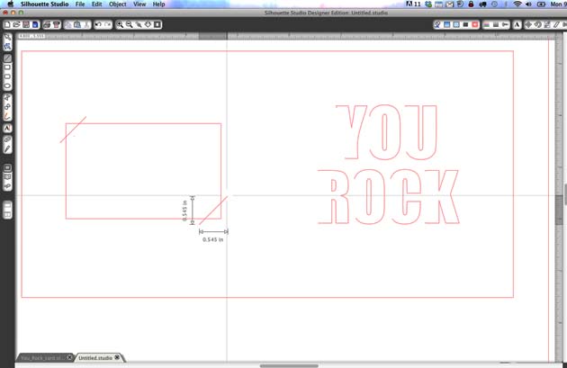Open the Object menu

pos(118,4)
